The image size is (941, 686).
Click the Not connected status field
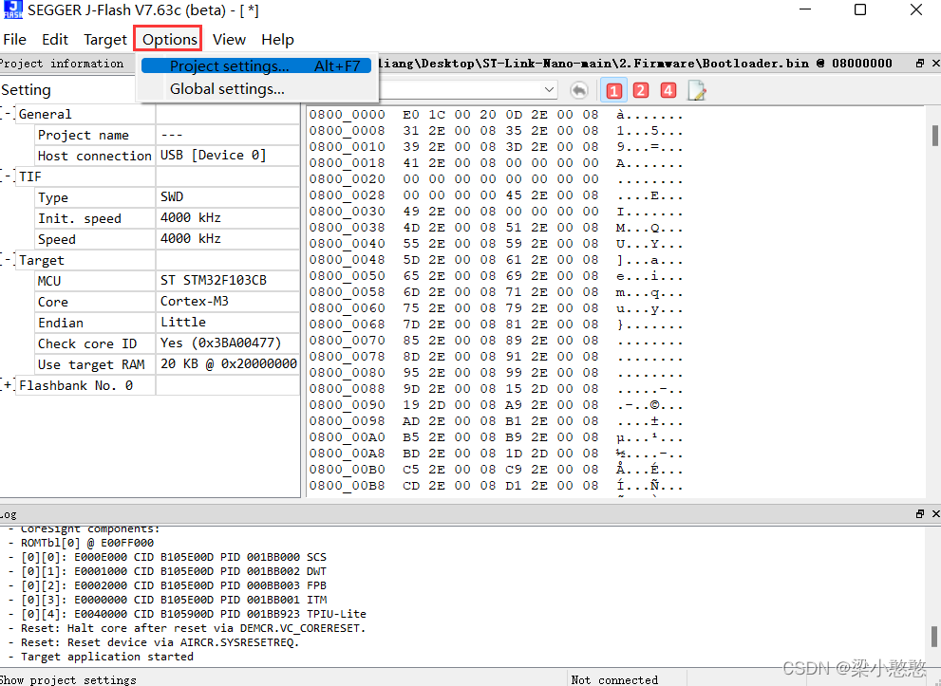614,680
